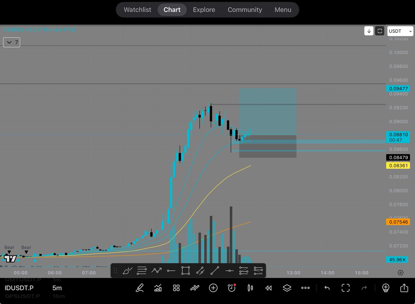Share the chart

coord(404,288)
